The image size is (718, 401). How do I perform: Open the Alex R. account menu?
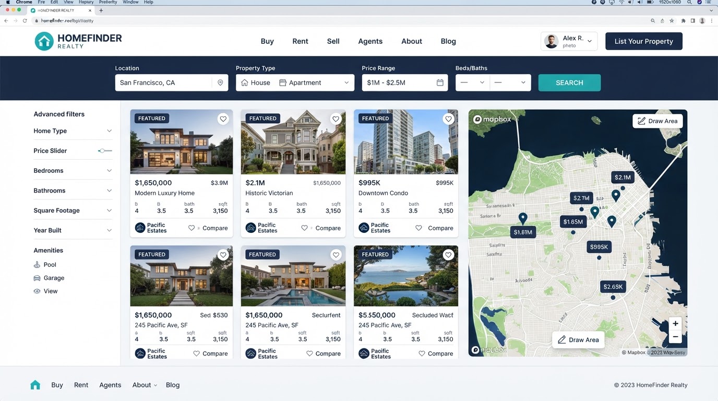[x=569, y=41]
